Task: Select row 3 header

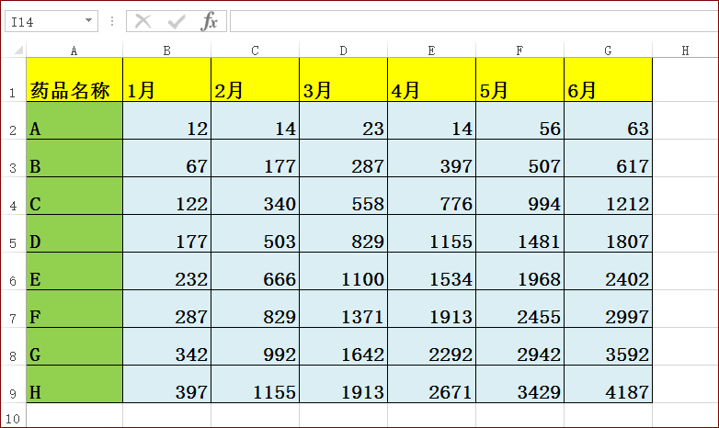Action: click(13, 158)
